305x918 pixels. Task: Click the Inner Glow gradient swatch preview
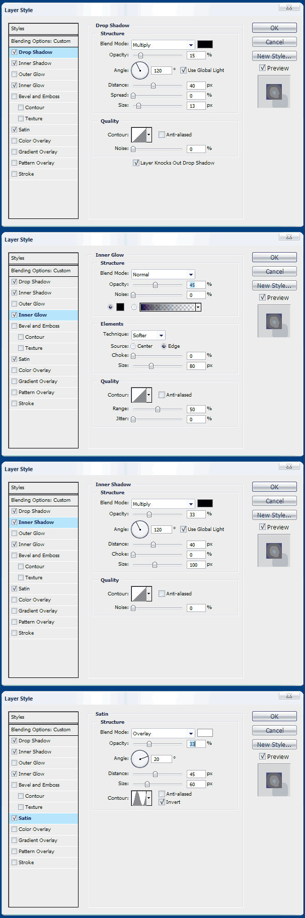[x=168, y=307]
